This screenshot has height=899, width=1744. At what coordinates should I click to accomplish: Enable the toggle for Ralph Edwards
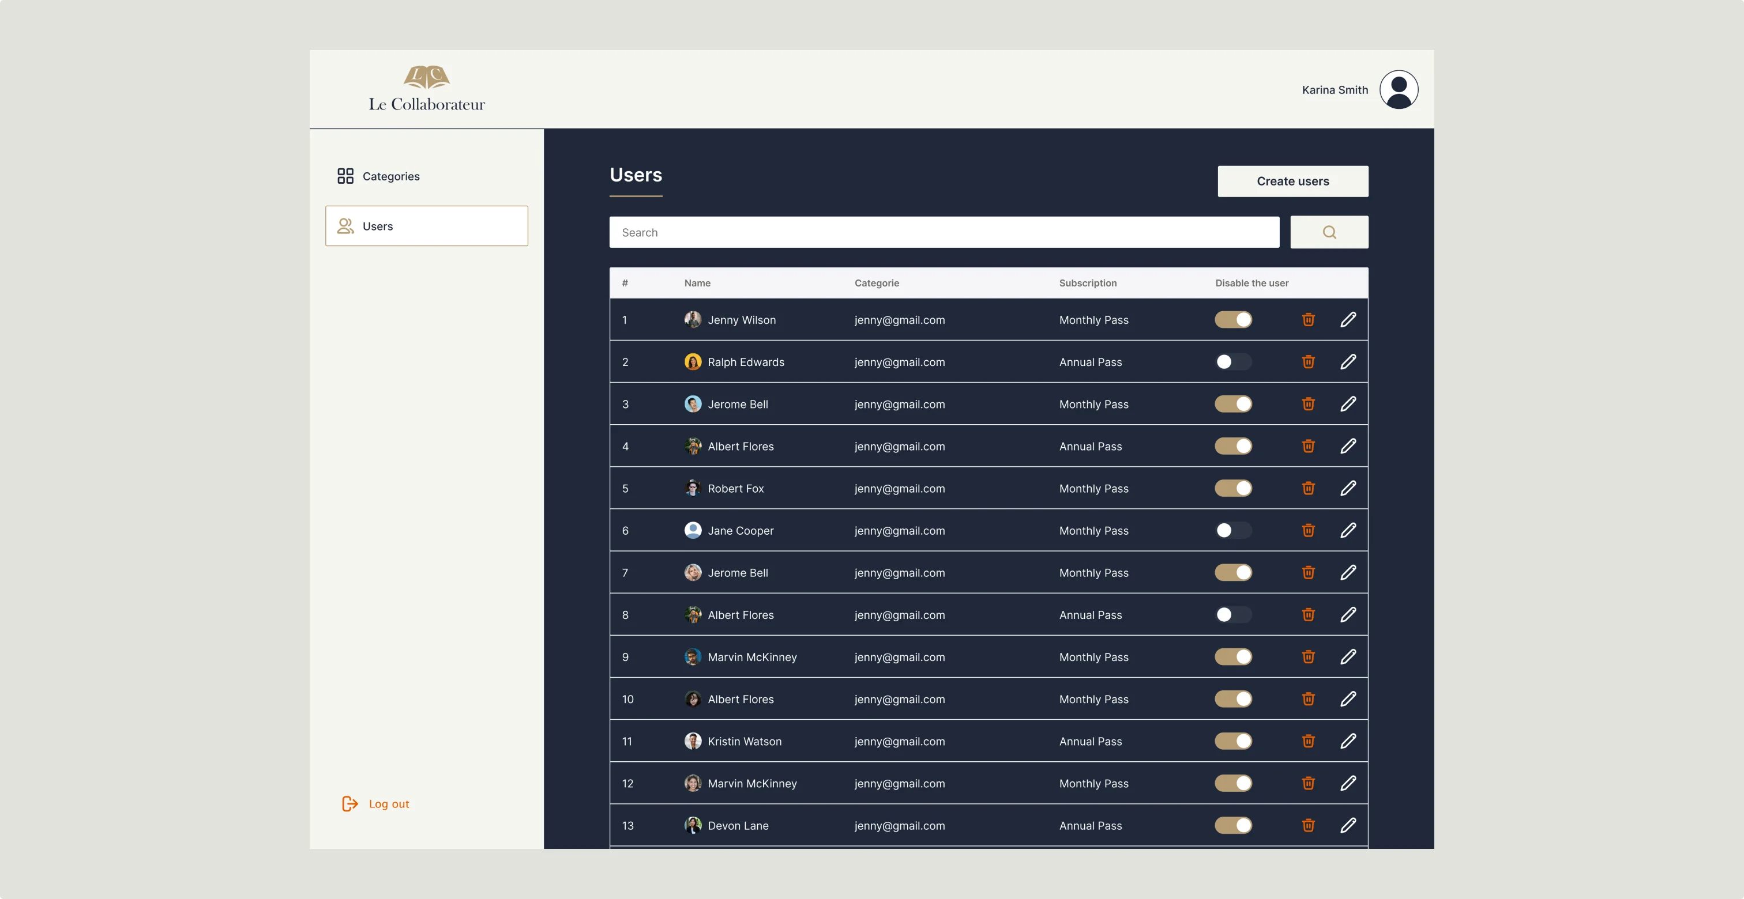1233,362
